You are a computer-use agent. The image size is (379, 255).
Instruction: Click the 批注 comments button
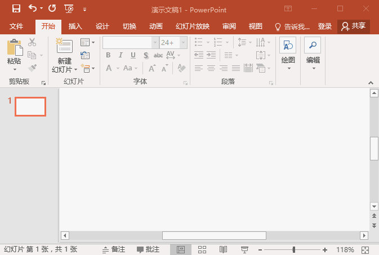click(148, 249)
